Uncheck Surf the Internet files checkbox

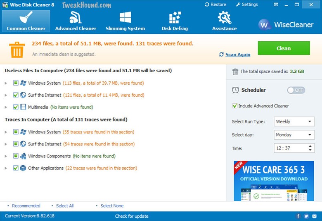16,95
